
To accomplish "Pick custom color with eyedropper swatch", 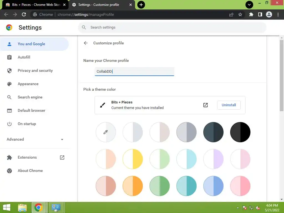I will click(106, 132).
